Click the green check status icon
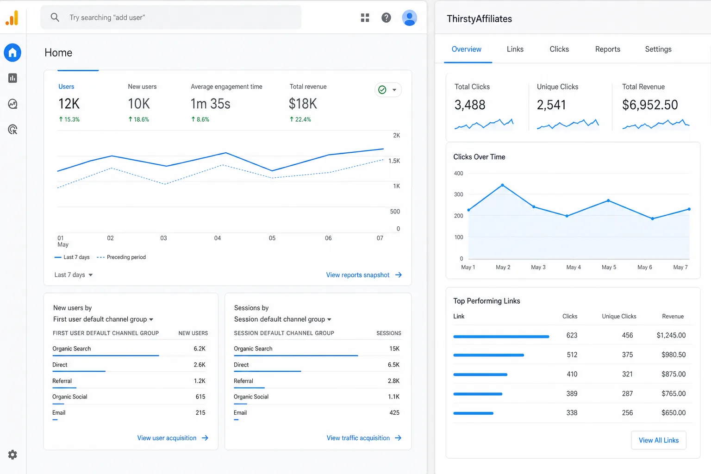 (x=382, y=90)
